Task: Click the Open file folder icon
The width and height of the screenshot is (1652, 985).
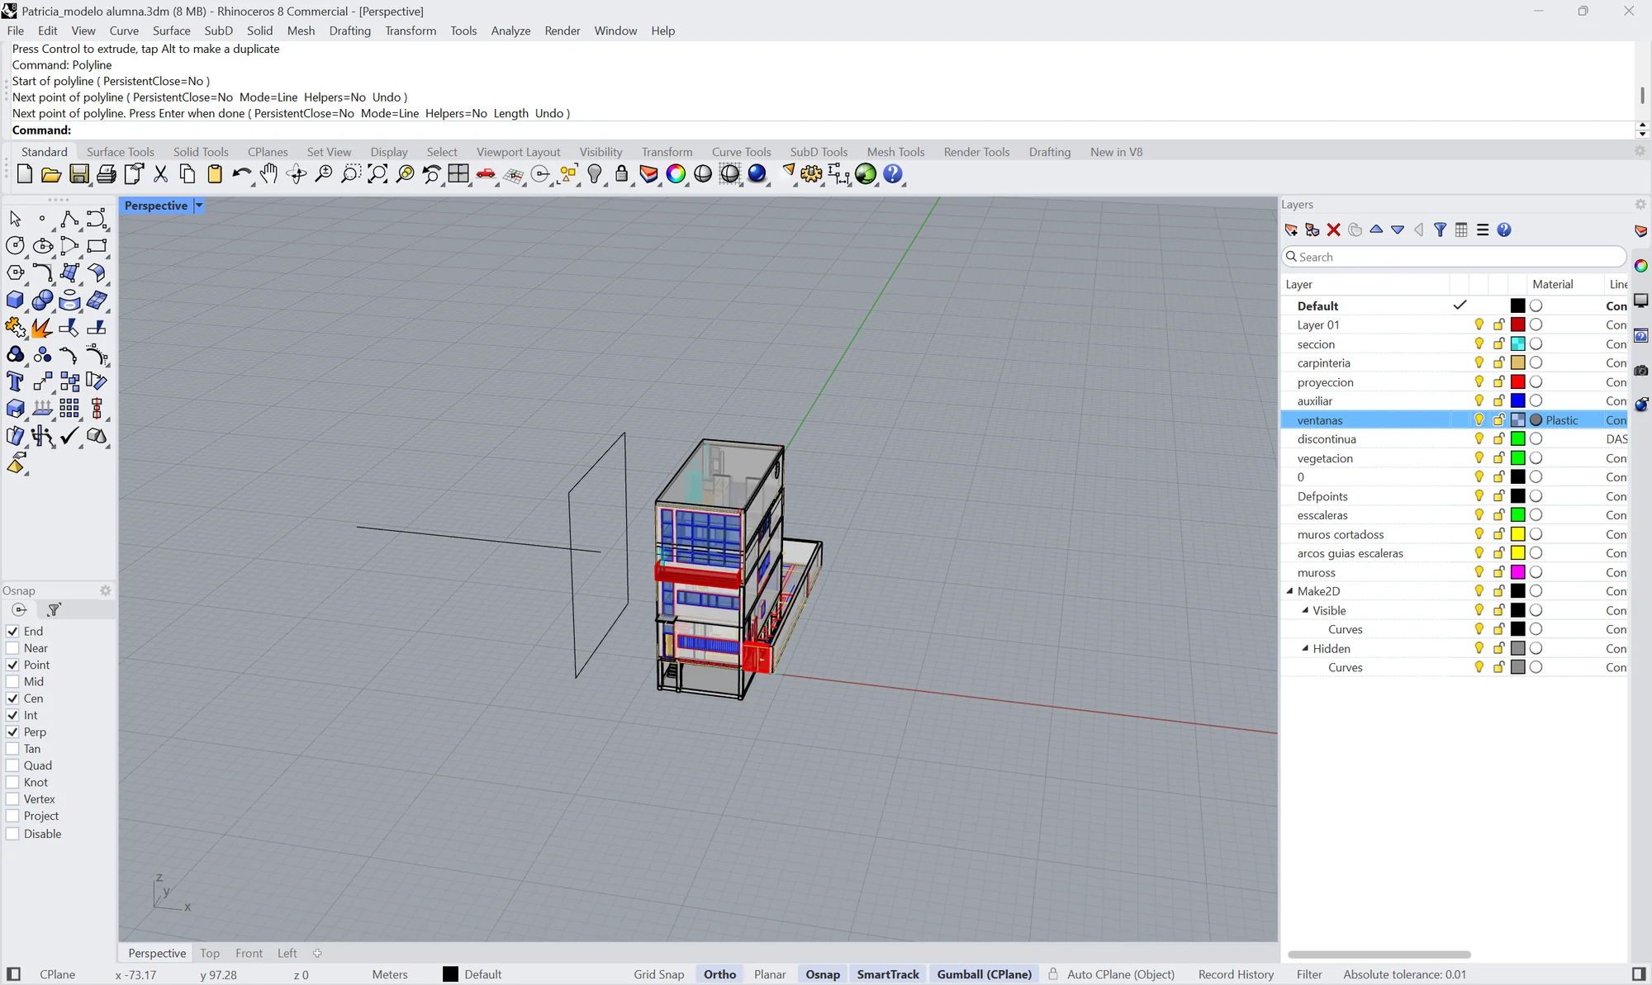Action: [51, 174]
